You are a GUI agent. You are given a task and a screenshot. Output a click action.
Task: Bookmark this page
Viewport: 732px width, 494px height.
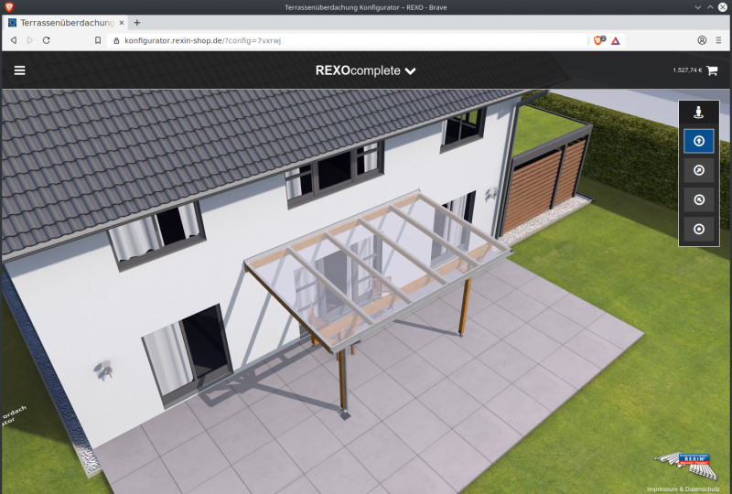pos(98,40)
